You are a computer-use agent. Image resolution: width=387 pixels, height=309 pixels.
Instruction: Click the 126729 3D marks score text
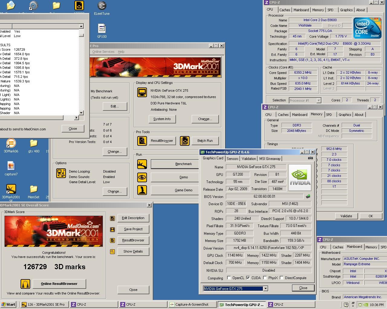[x=54, y=267]
